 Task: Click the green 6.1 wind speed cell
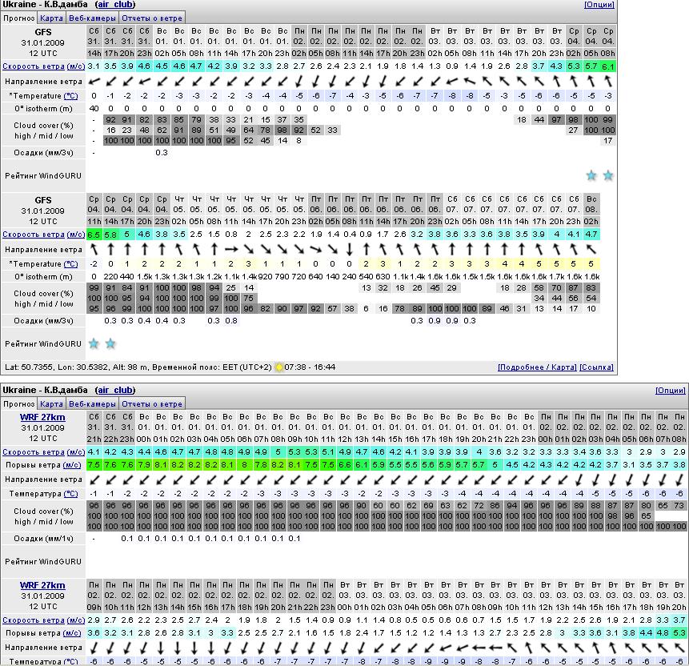608,66
